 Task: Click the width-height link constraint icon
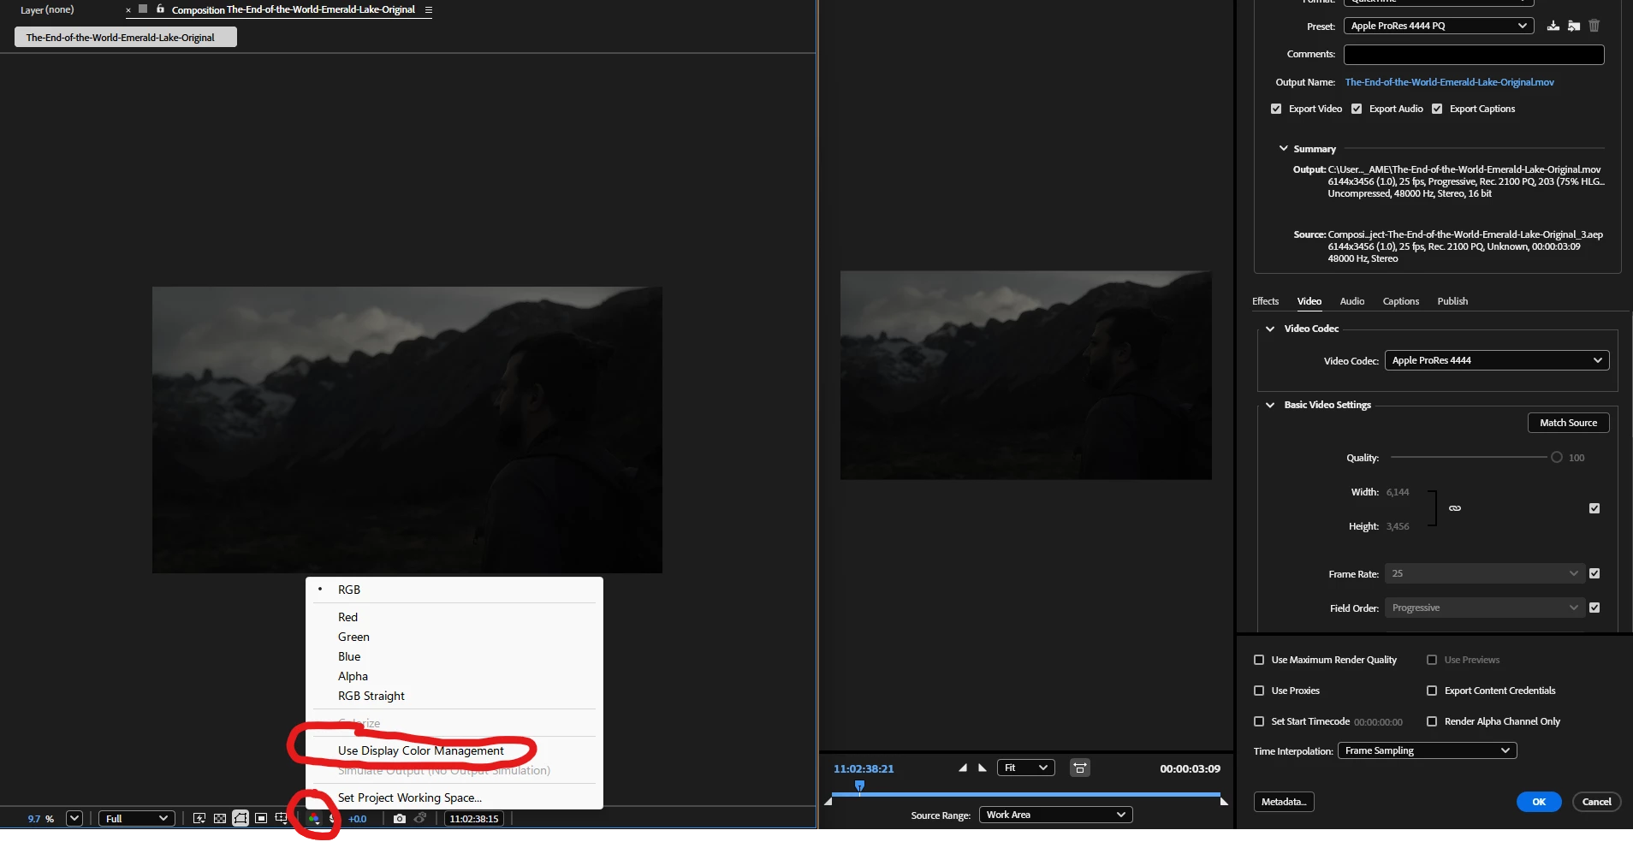[1455, 508]
